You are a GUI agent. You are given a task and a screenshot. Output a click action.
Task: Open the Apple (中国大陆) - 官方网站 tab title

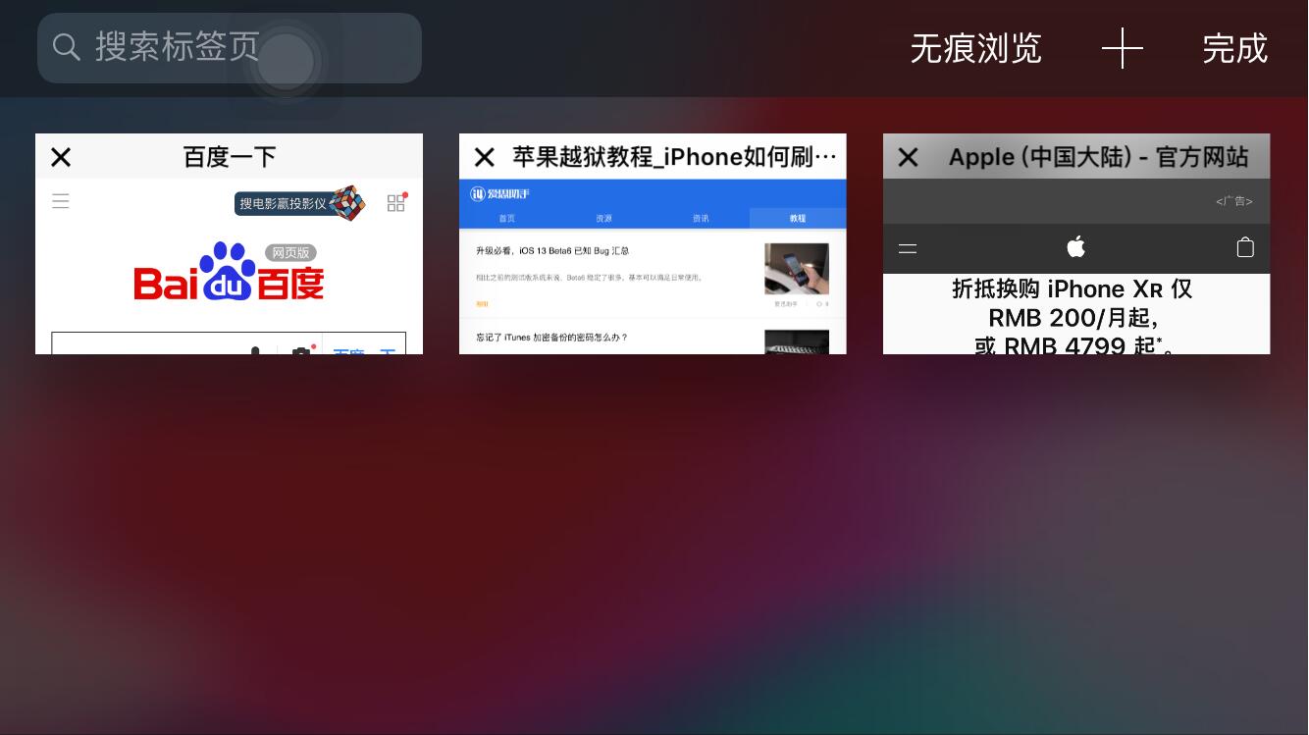[x=1099, y=157]
